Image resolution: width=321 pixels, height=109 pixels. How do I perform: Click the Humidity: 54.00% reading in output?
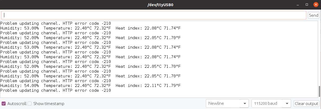pyautogui.click(x=20, y=86)
